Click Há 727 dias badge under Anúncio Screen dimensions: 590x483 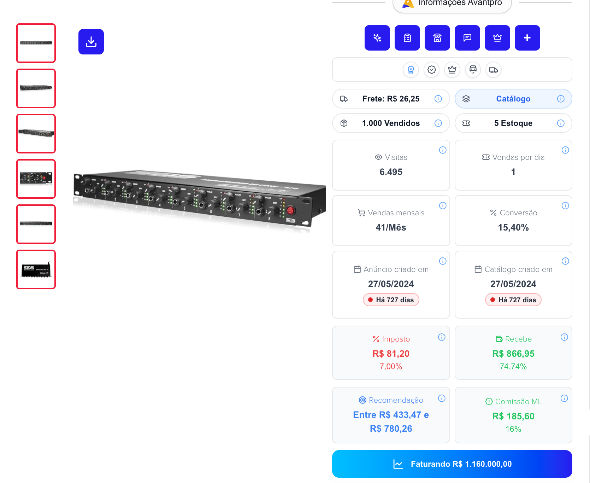(x=391, y=300)
